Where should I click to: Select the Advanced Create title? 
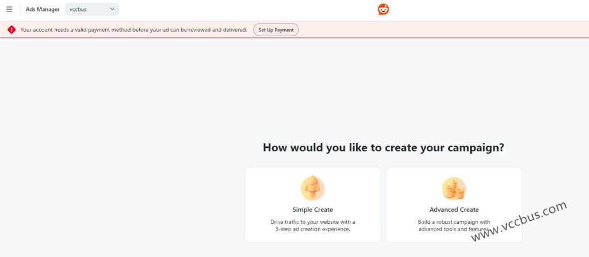click(x=454, y=209)
